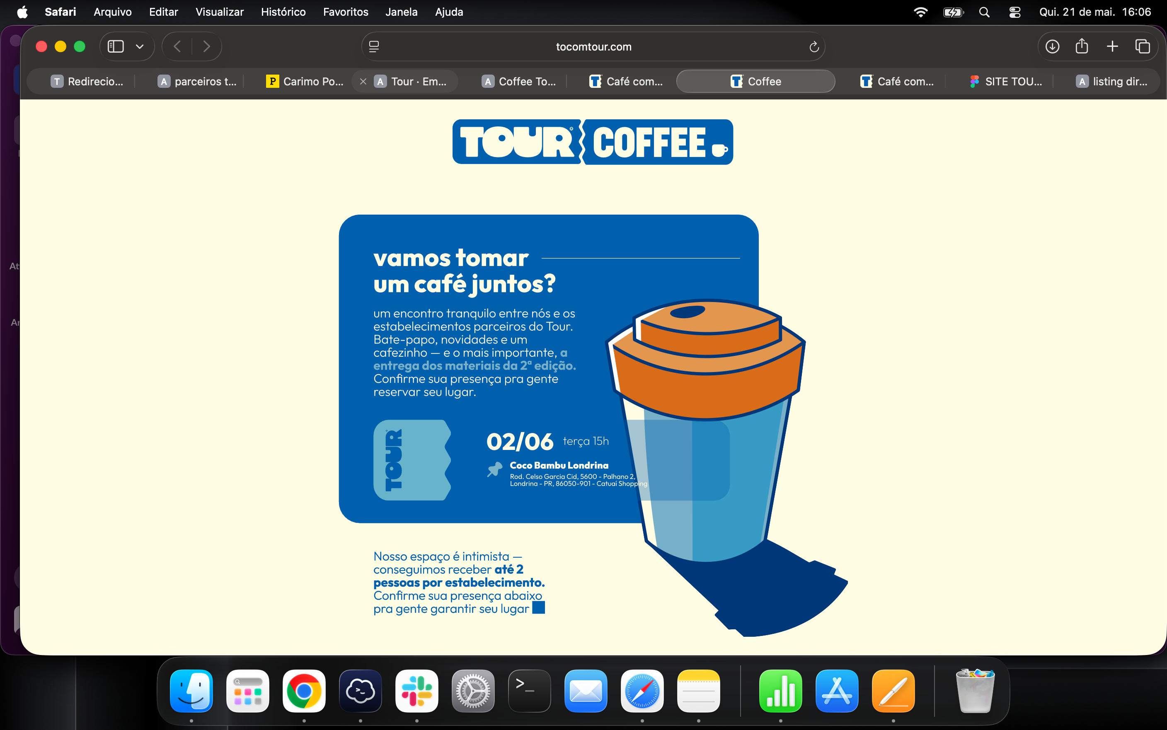Open Spotlight search in menu bar
Screen dimensions: 1167x730
click(984, 12)
